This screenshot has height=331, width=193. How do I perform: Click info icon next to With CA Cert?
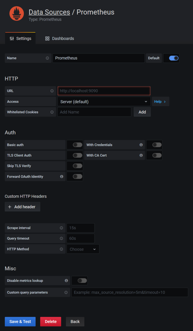(141, 155)
